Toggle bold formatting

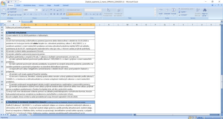pos(25,14)
